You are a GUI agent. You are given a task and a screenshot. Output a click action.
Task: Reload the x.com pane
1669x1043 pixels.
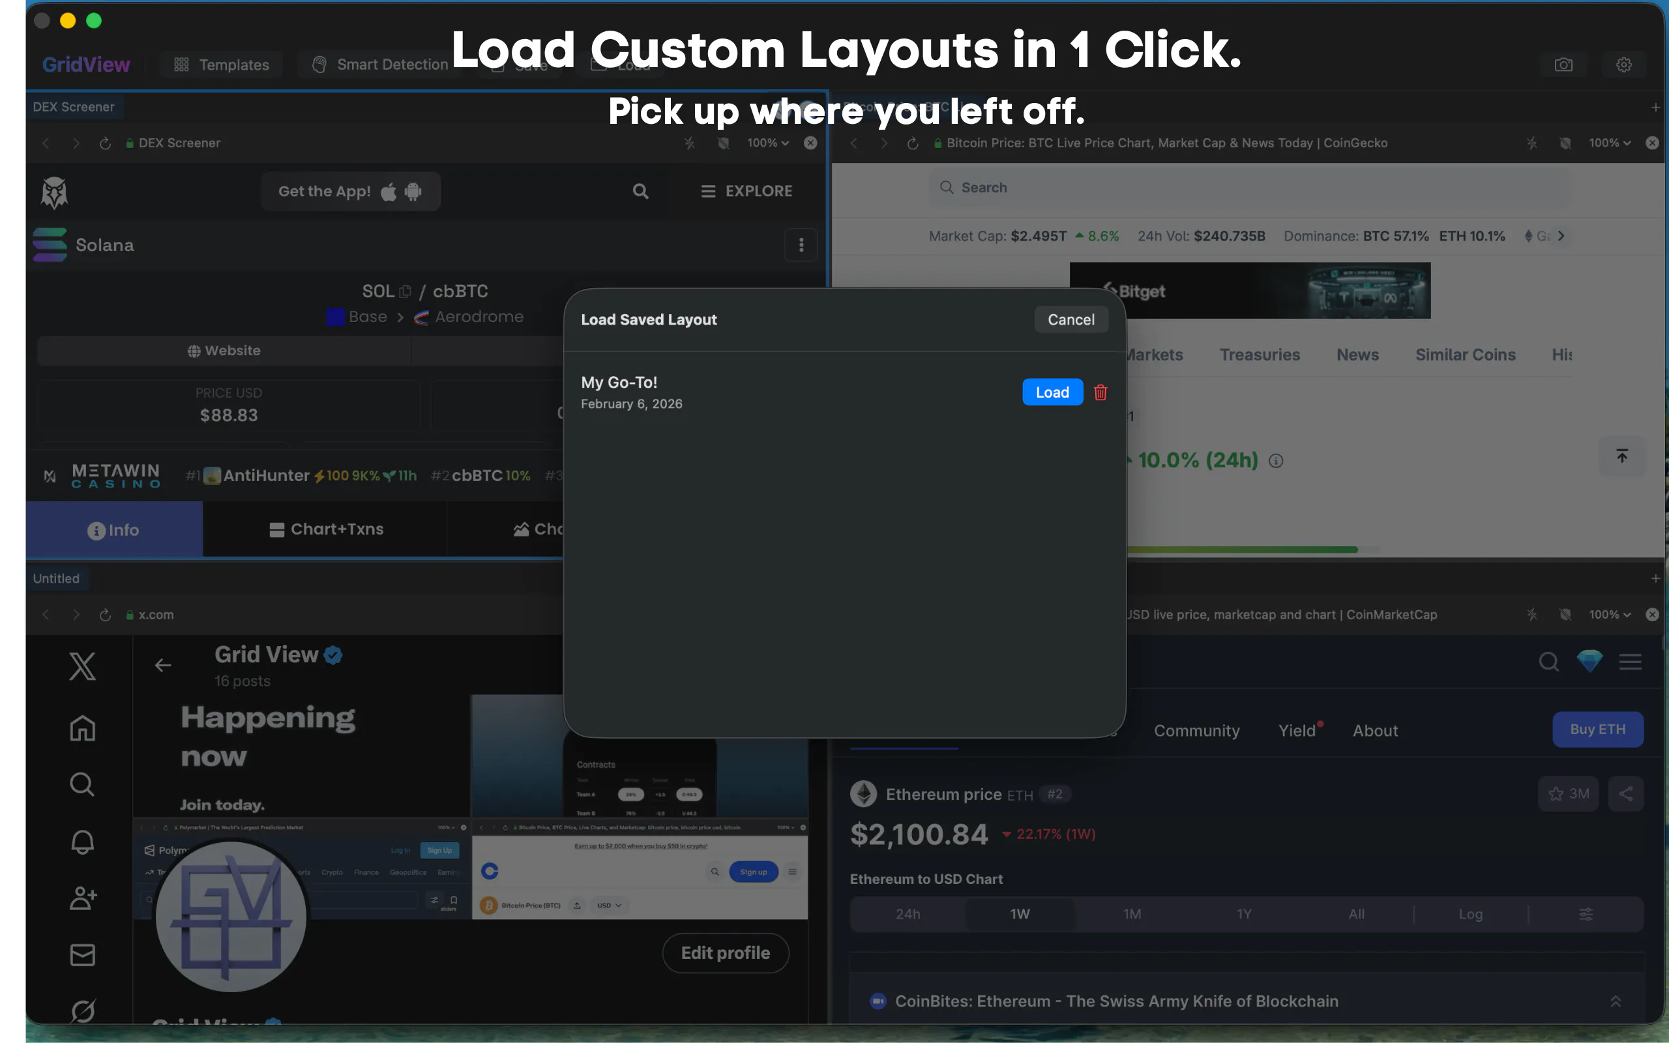[x=105, y=614]
